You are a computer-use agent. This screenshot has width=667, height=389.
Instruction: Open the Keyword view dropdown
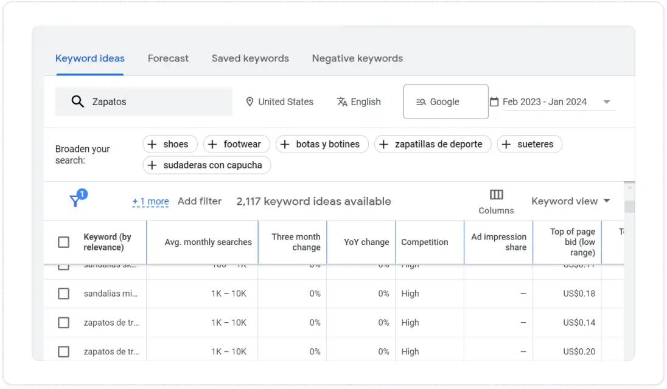pos(571,201)
